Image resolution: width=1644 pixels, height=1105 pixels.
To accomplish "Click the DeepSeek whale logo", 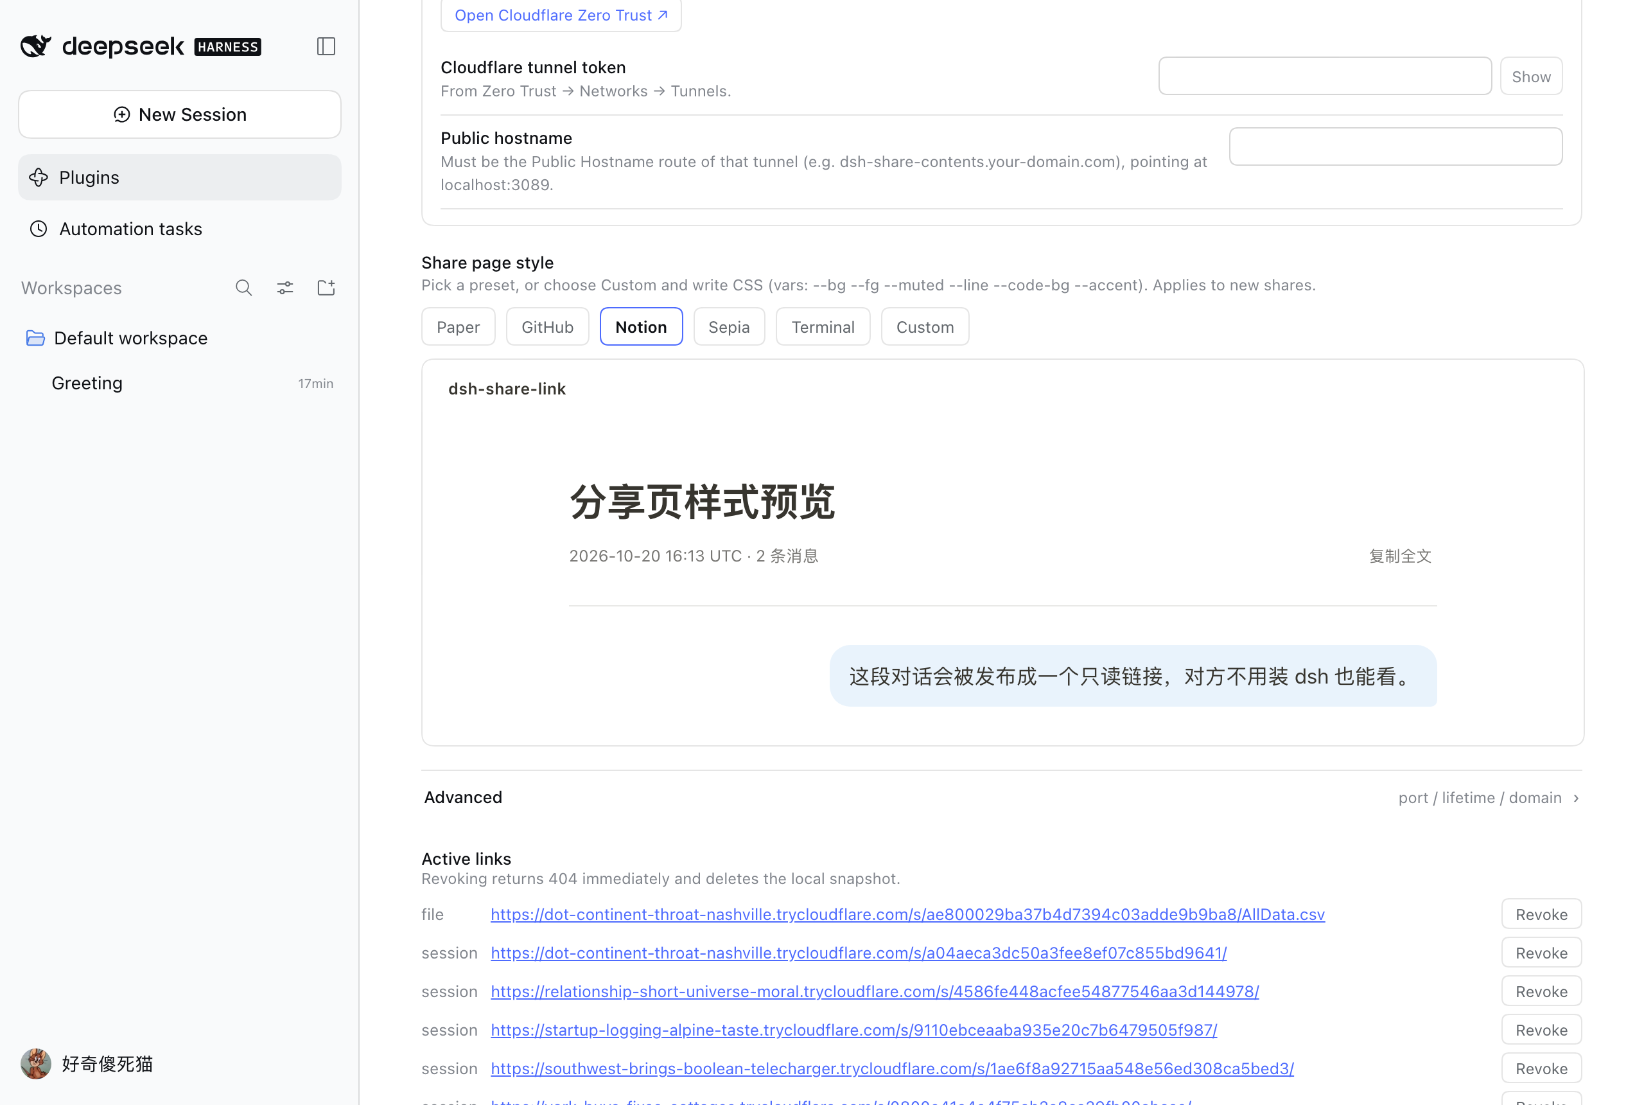I will pos(36,46).
